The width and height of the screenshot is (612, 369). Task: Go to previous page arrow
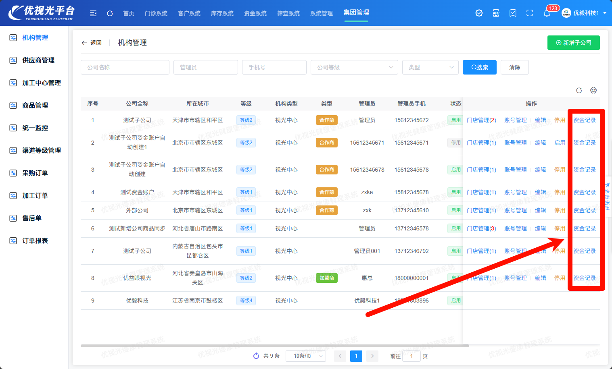(x=340, y=356)
